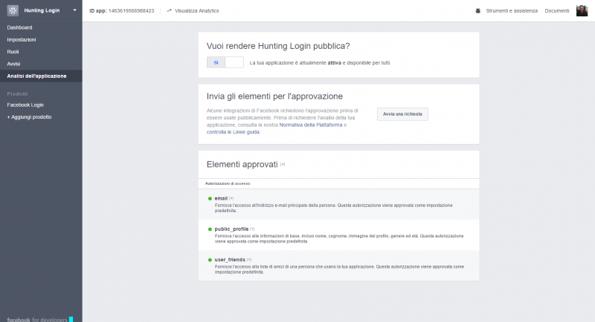Screen dimensions: 595x322
Task: Click green status dot for public_profile
Action: (210, 229)
